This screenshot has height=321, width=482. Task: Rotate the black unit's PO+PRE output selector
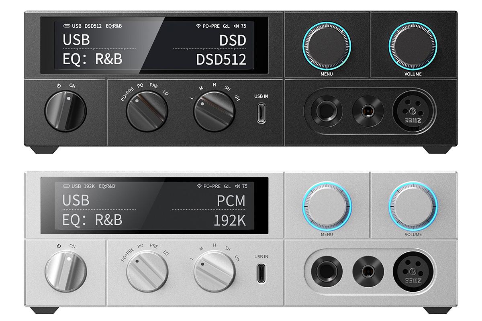147,111
